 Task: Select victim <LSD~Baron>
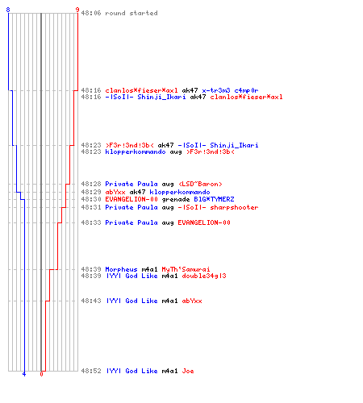point(200,184)
